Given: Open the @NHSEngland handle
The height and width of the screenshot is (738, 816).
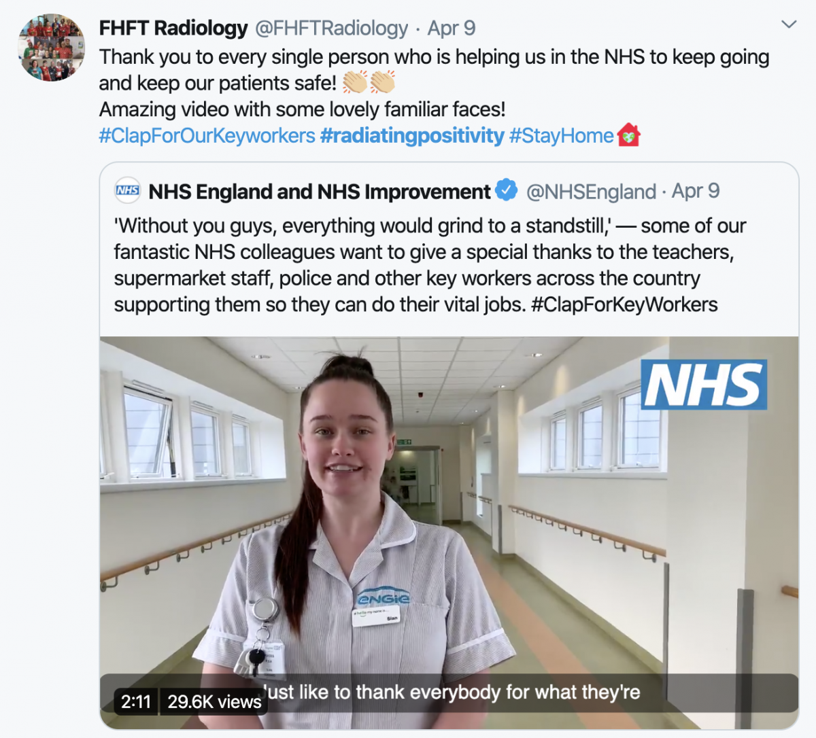Looking at the screenshot, I should click(592, 192).
